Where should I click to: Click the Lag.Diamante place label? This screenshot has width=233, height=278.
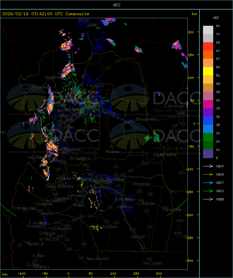point(39,157)
